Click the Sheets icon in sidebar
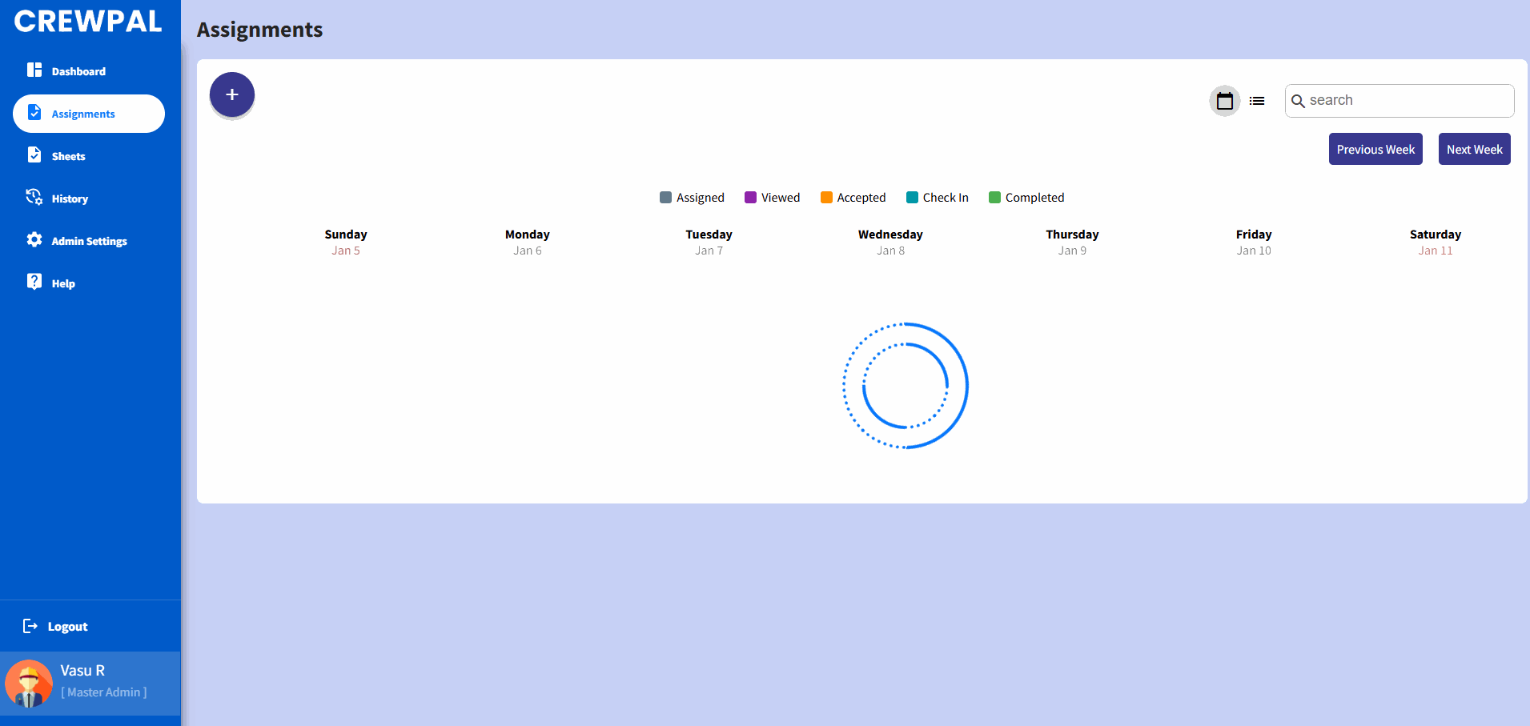Screen dimensions: 1530x726 (x=34, y=155)
